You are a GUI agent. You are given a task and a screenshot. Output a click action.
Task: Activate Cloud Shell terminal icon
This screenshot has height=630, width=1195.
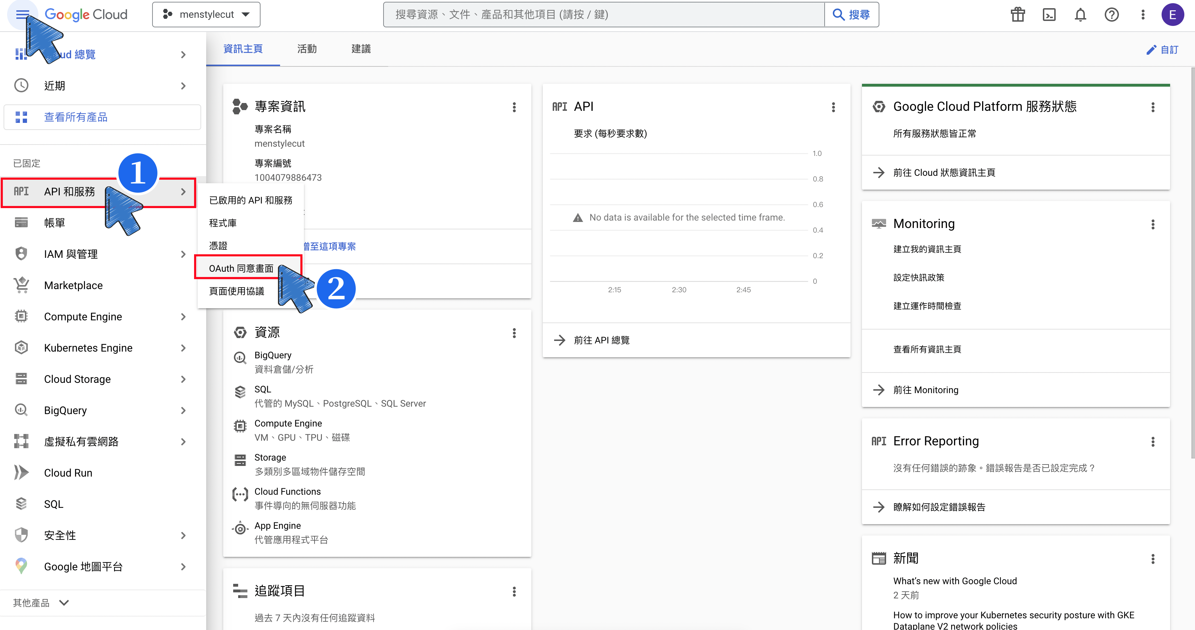(1049, 15)
